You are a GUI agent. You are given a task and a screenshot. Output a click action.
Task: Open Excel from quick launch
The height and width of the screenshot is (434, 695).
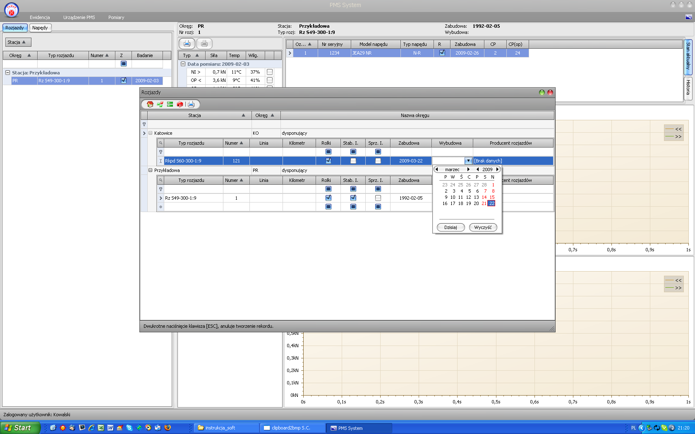(101, 428)
